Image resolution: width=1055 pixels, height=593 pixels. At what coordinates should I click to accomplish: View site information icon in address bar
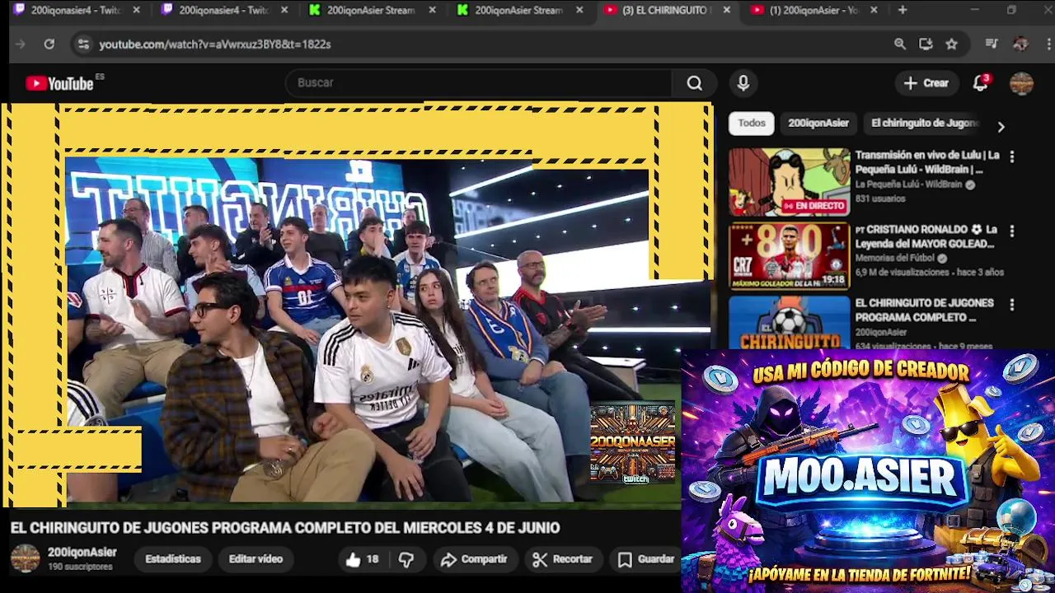click(x=83, y=44)
